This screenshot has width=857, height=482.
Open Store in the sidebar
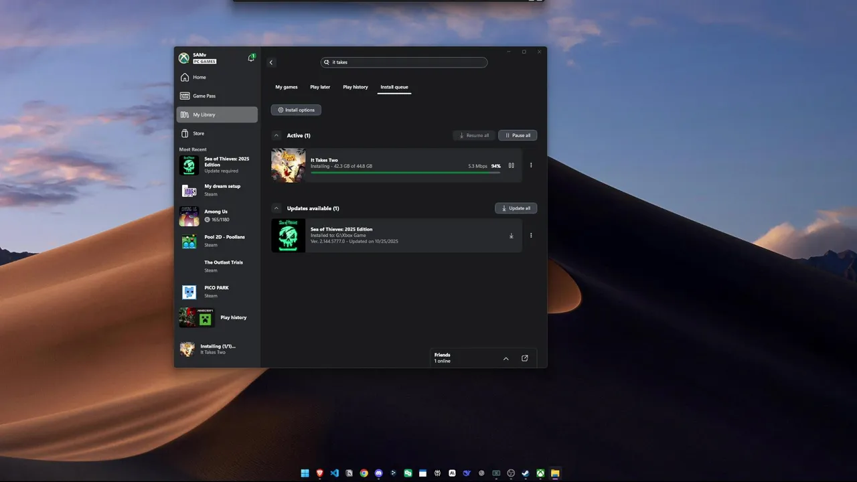pyautogui.click(x=217, y=133)
